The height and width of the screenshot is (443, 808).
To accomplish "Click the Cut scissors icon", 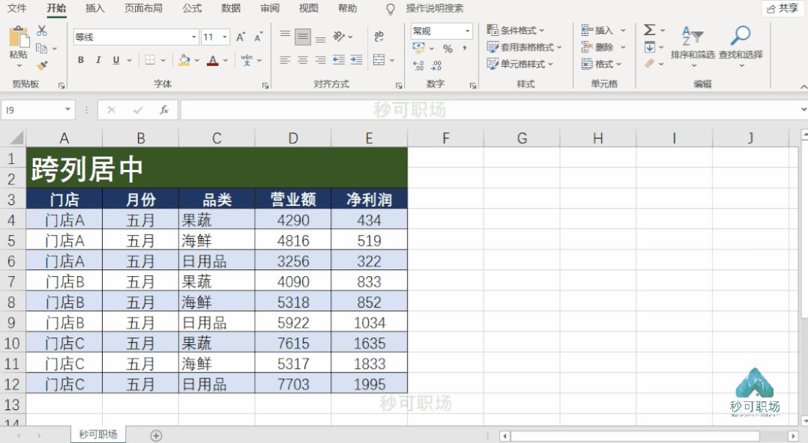I will click(41, 31).
